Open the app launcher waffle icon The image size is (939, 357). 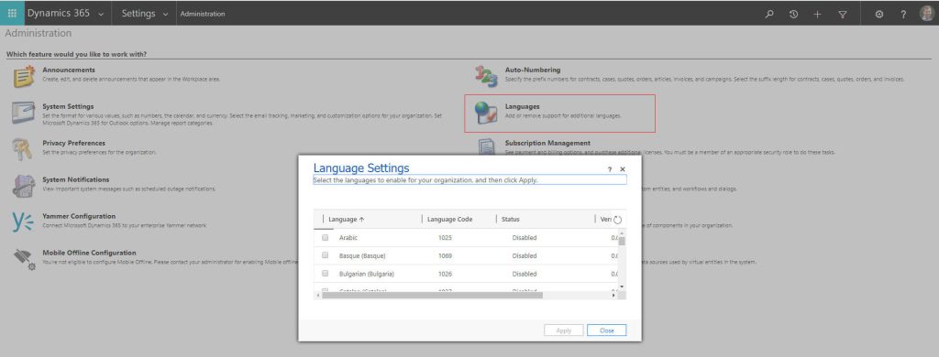coord(12,13)
